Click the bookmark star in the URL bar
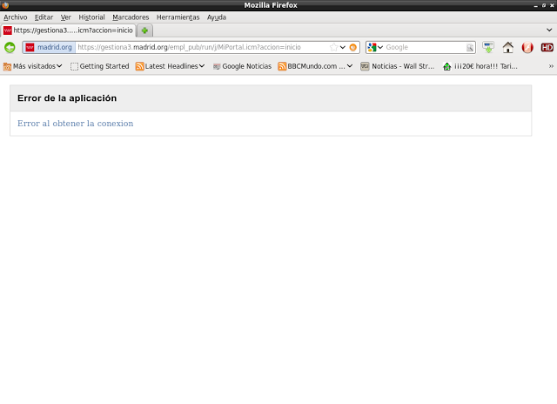 (332, 47)
